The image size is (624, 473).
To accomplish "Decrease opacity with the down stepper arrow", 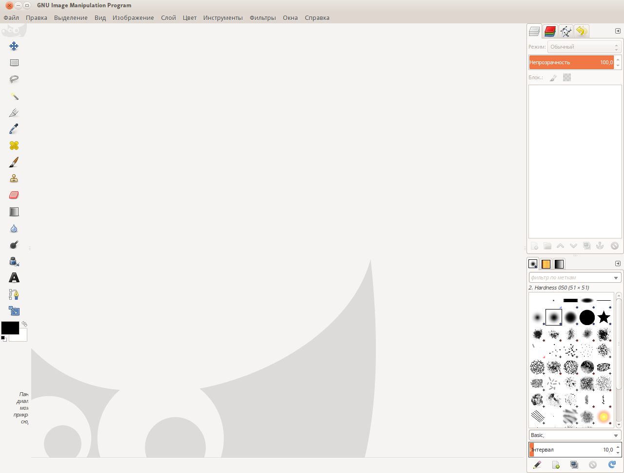I will tap(618, 66).
